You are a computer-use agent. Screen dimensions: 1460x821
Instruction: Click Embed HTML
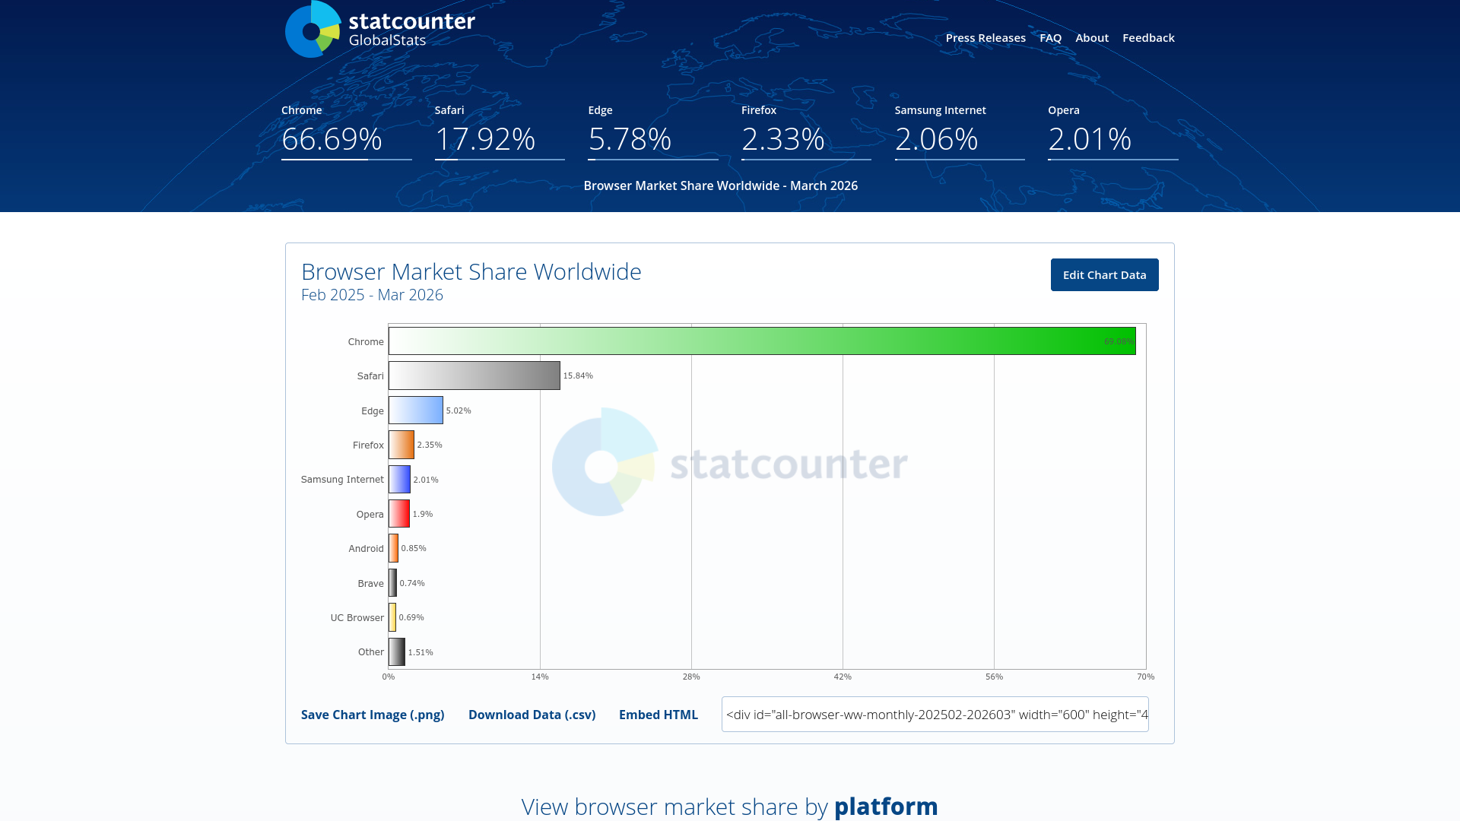click(659, 715)
